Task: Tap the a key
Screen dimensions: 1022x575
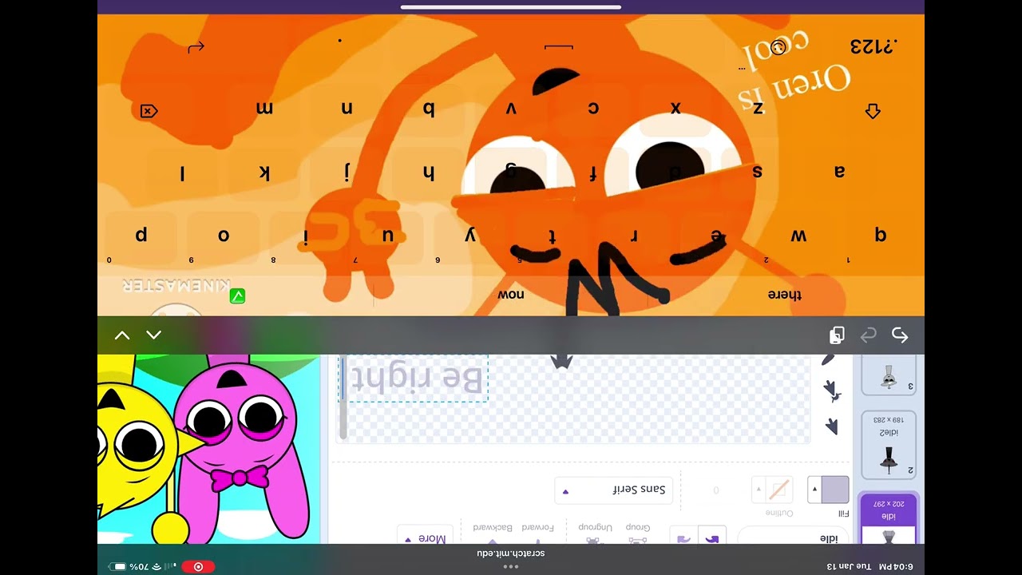Action: tap(839, 171)
